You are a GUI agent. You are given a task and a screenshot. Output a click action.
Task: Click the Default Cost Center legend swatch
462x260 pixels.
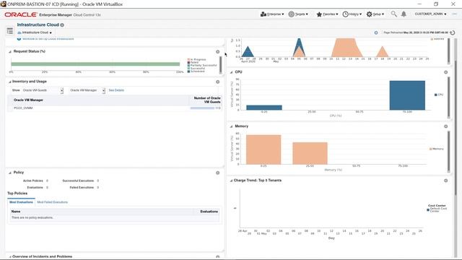click(428, 210)
